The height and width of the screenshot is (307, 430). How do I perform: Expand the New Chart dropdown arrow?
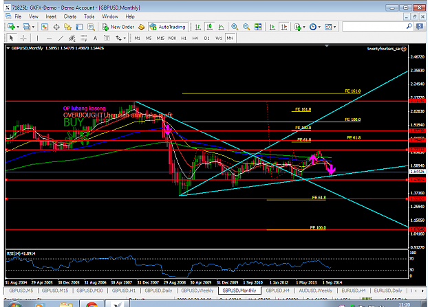click(x=18, y=27)
